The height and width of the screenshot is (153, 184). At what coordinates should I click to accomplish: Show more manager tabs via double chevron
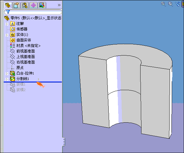(x=59, y=5)
